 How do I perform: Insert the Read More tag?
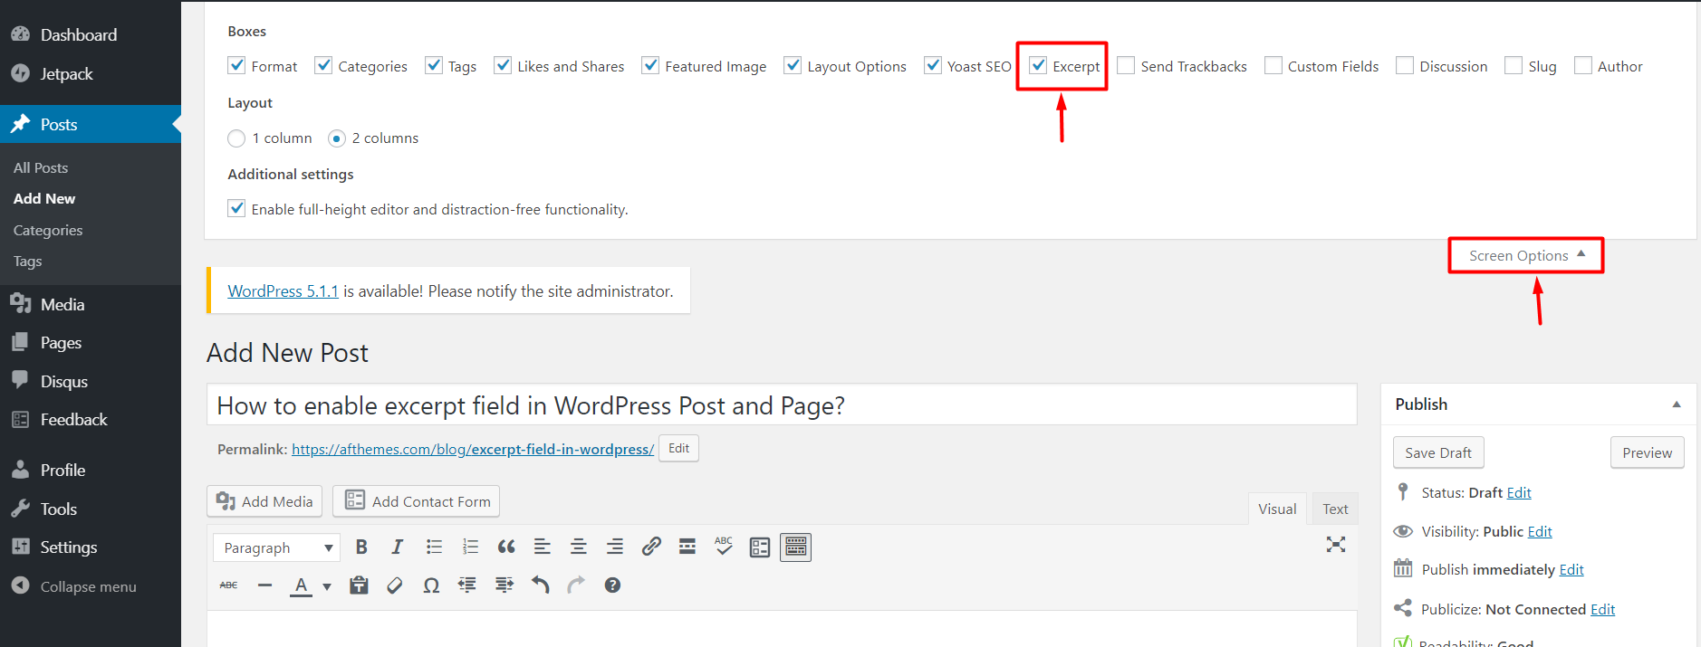[x=687, y=547]
